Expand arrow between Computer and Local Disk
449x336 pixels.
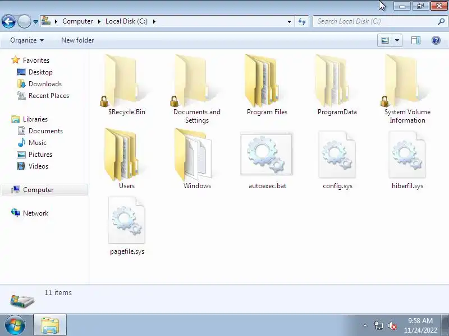click(x=99, y=21)
